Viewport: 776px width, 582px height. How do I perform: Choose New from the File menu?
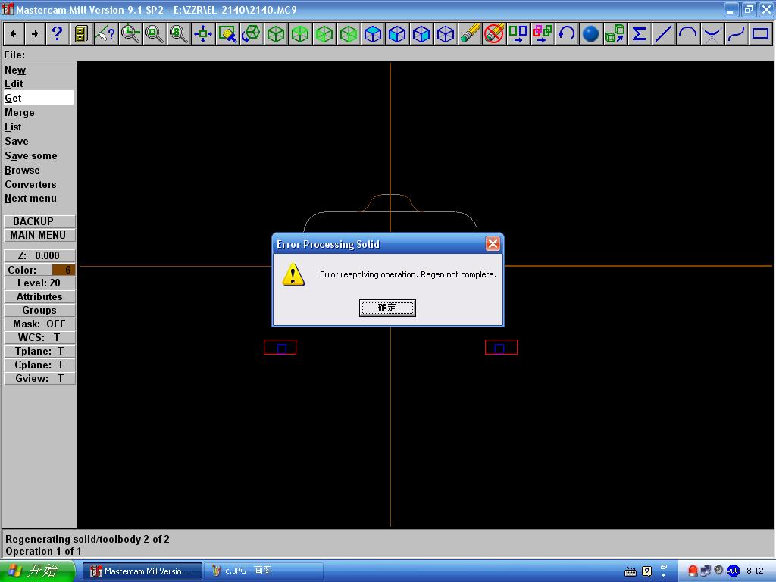tap(15, 70)
